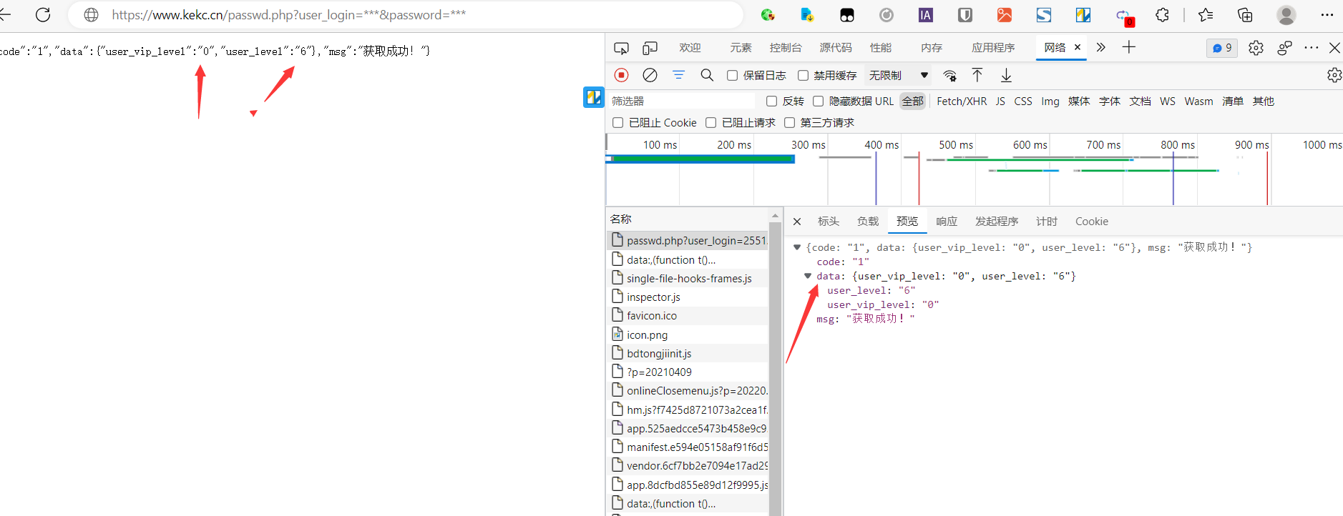Click the record network log icon
1343x516 pixels.
tap(621, 75)
